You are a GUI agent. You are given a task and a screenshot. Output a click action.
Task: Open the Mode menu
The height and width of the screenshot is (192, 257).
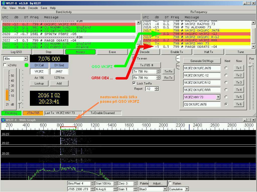[22, 8]
